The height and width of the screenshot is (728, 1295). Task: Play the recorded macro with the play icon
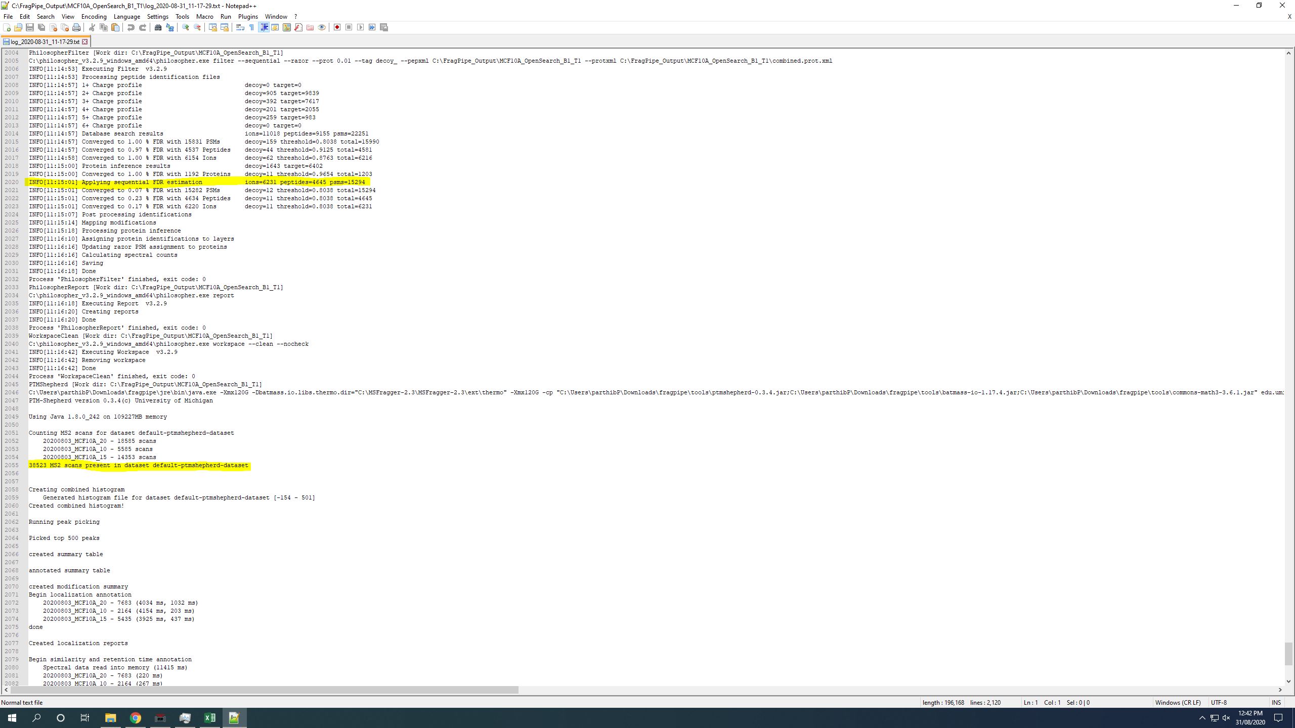click(x=360, y=28)
